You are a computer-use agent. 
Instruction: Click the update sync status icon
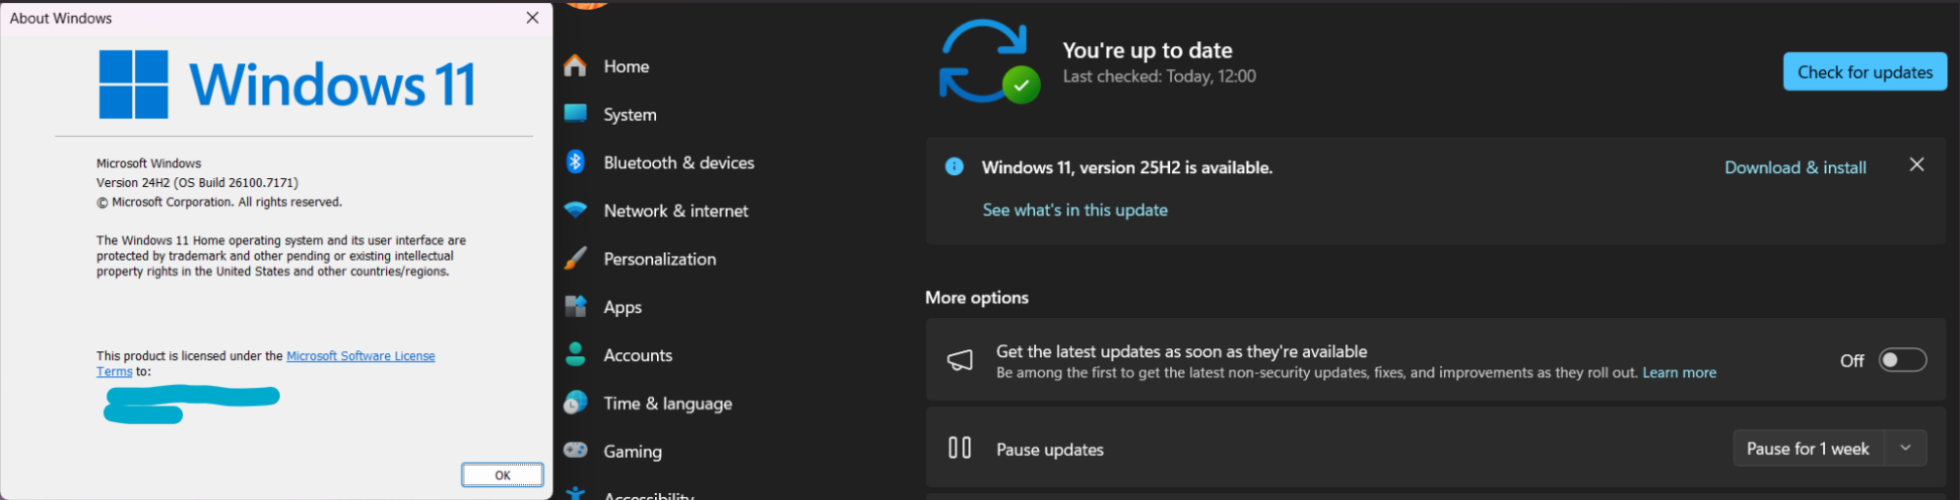[x=988, y=61]
